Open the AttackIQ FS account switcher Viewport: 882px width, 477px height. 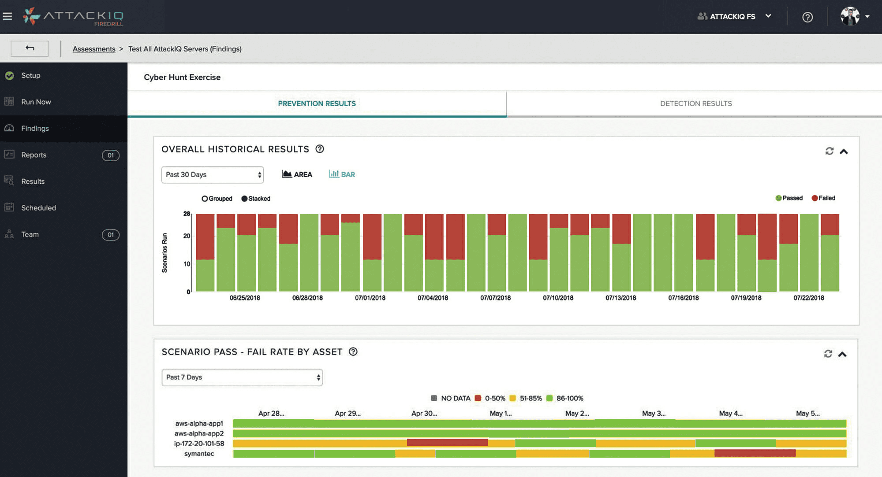(734, 17)
